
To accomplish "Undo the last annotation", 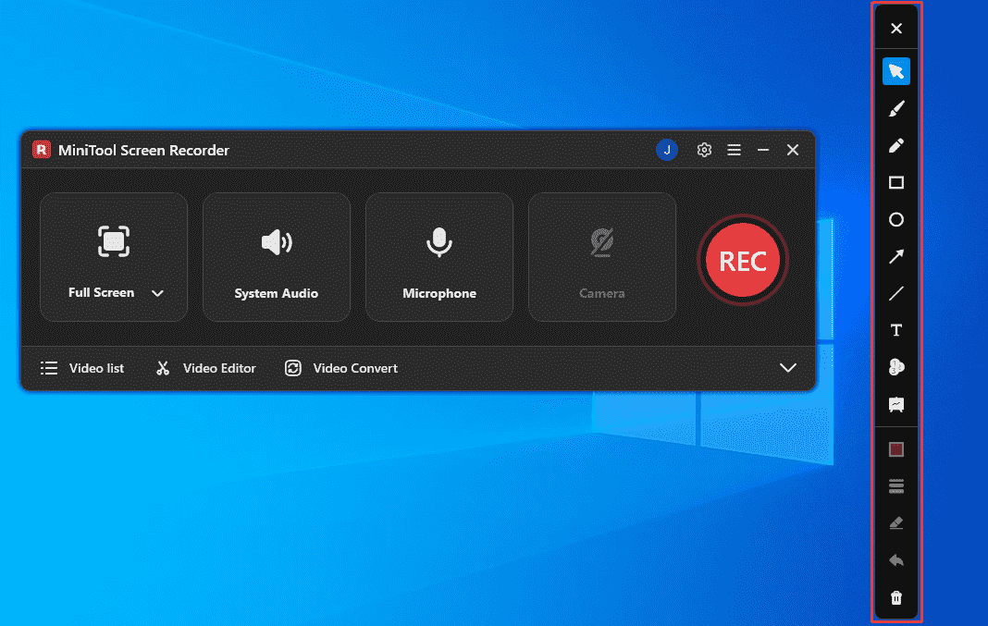I will [x=895, y=559].
